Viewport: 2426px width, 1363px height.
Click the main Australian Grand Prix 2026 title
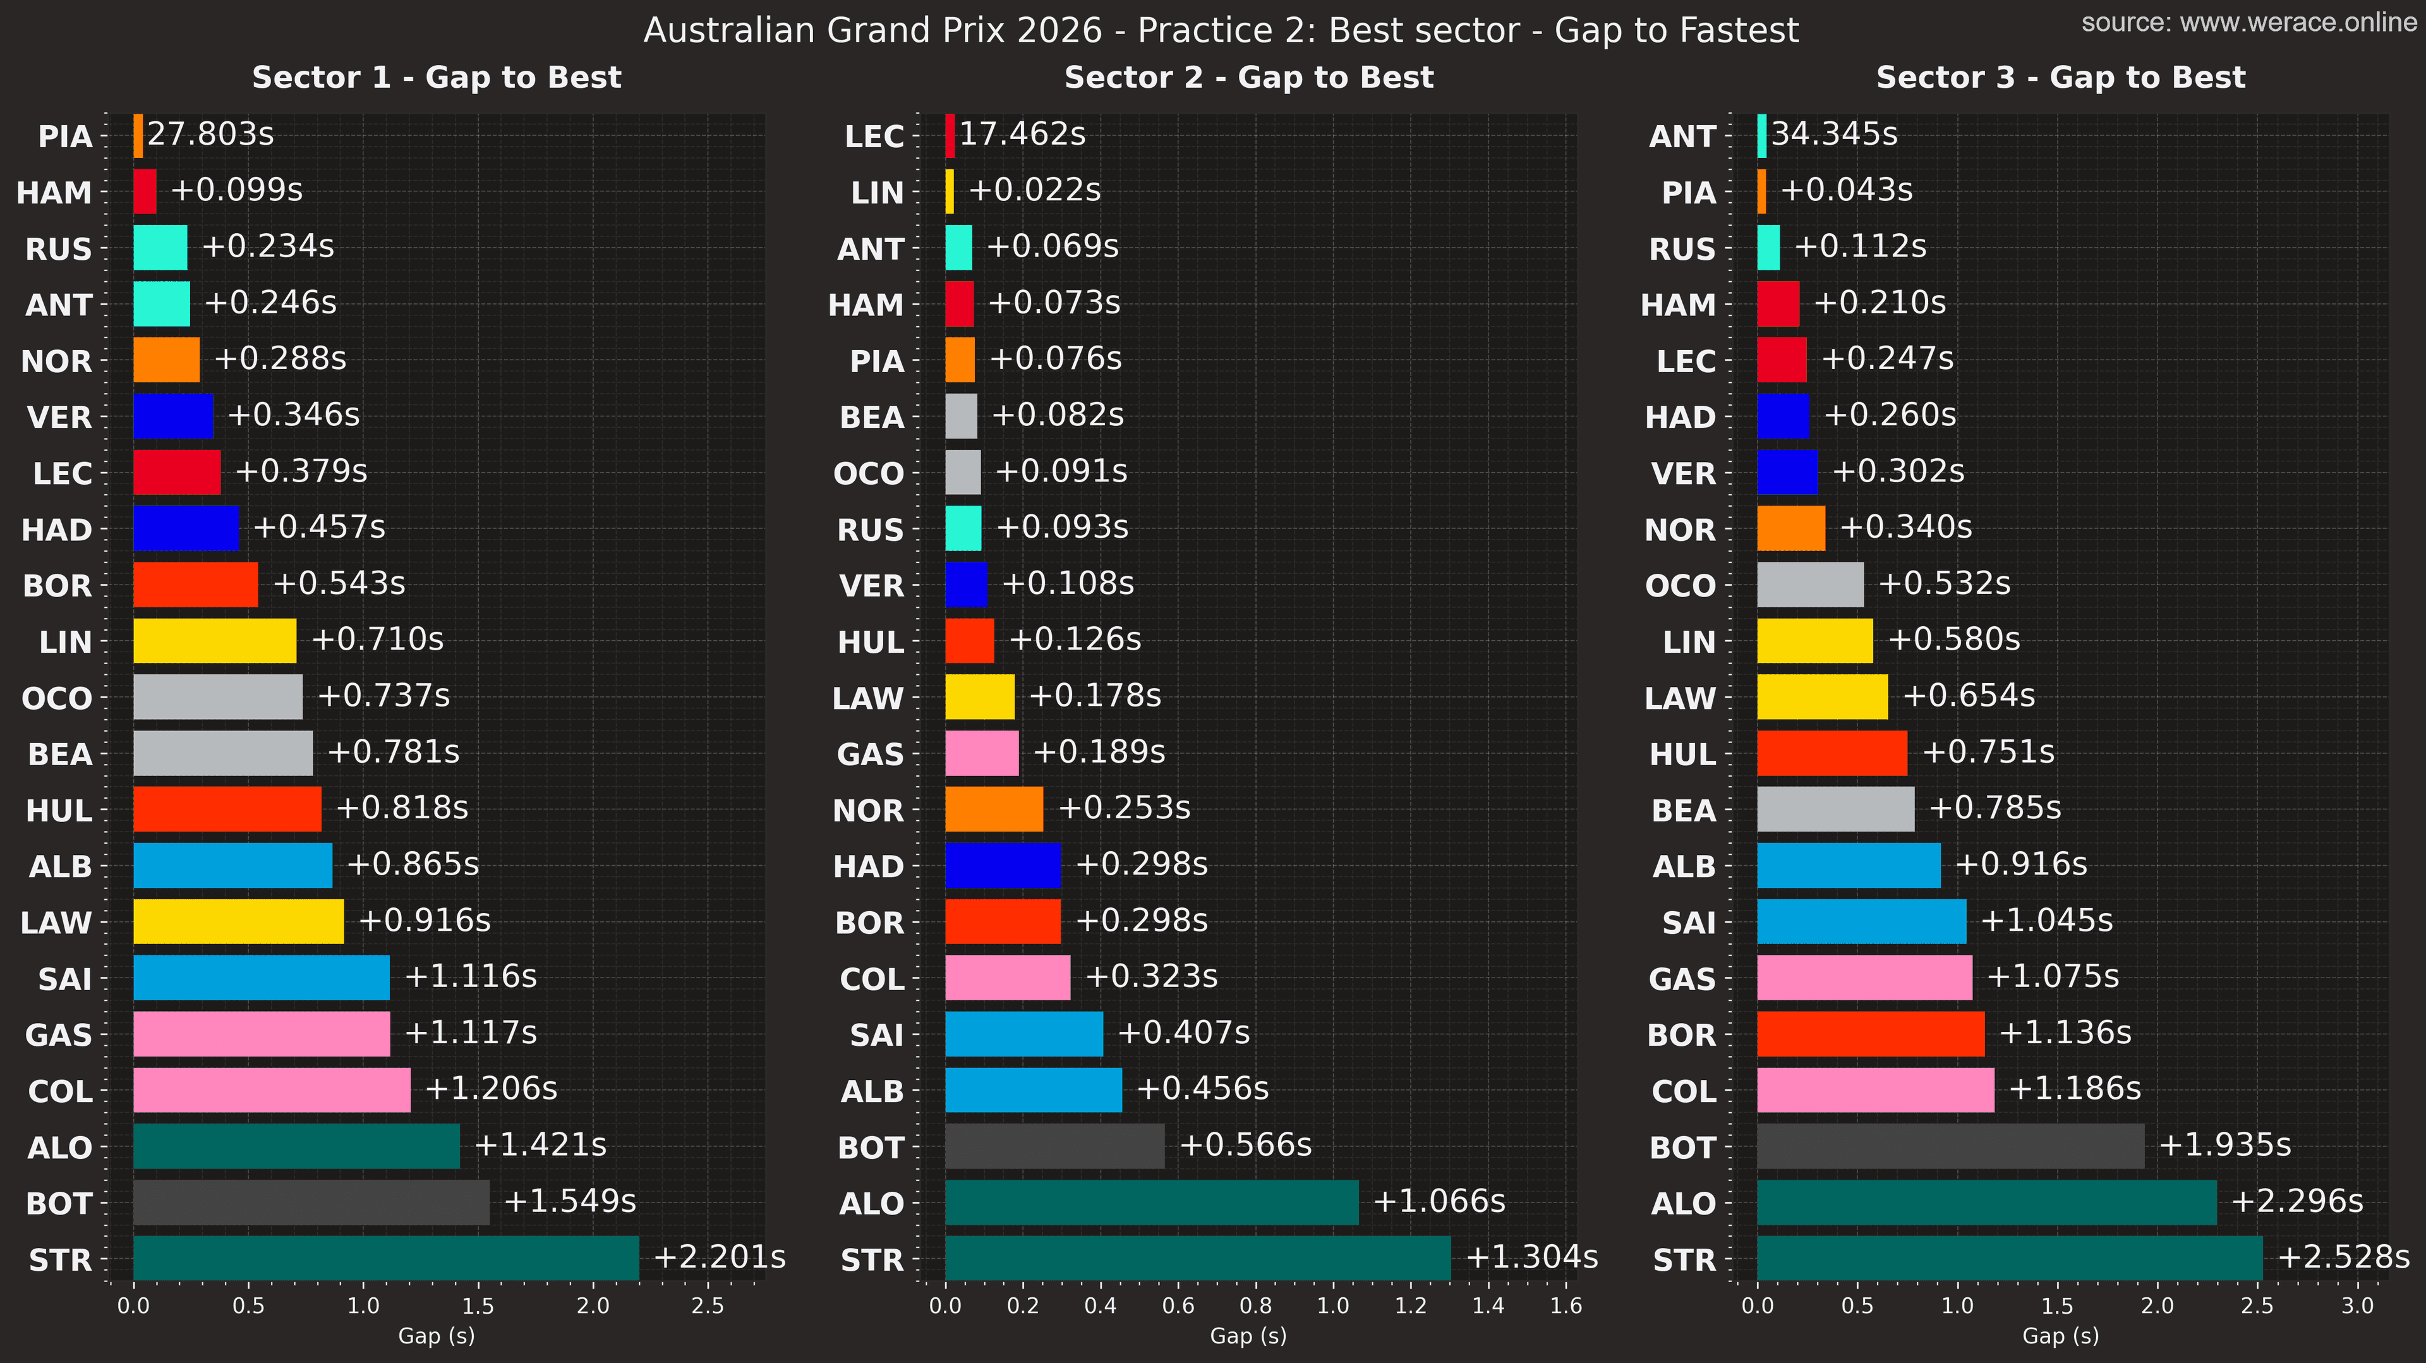tap(1221, 30)
